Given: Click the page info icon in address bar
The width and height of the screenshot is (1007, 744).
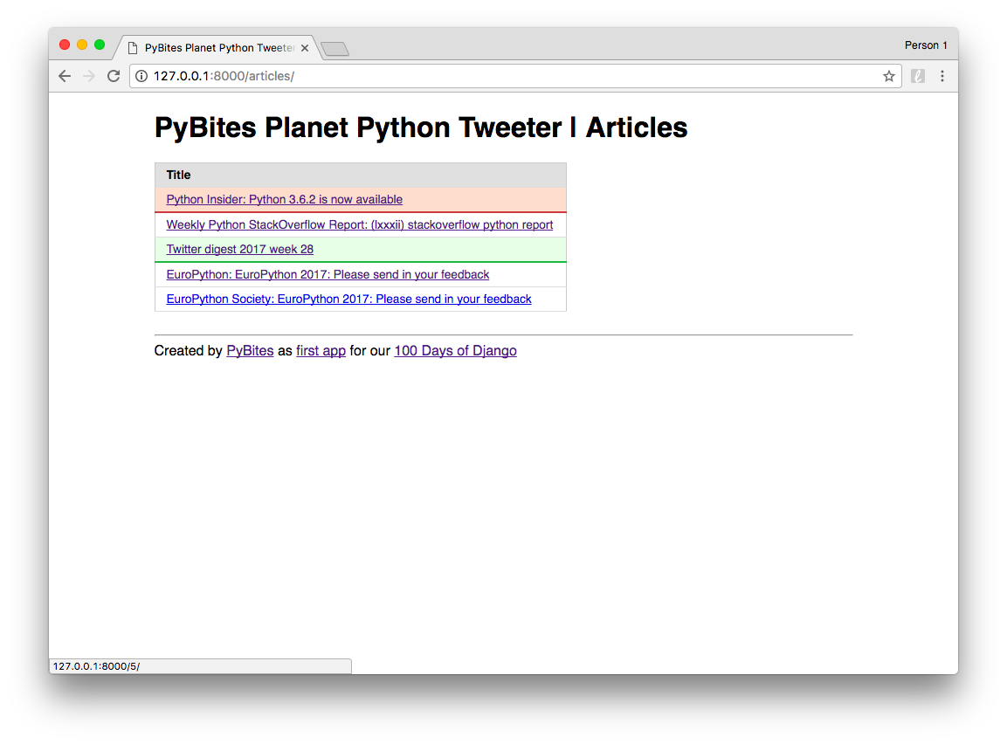Looking at the screenshot, I should pyautogui.click(x=141, y=76).
